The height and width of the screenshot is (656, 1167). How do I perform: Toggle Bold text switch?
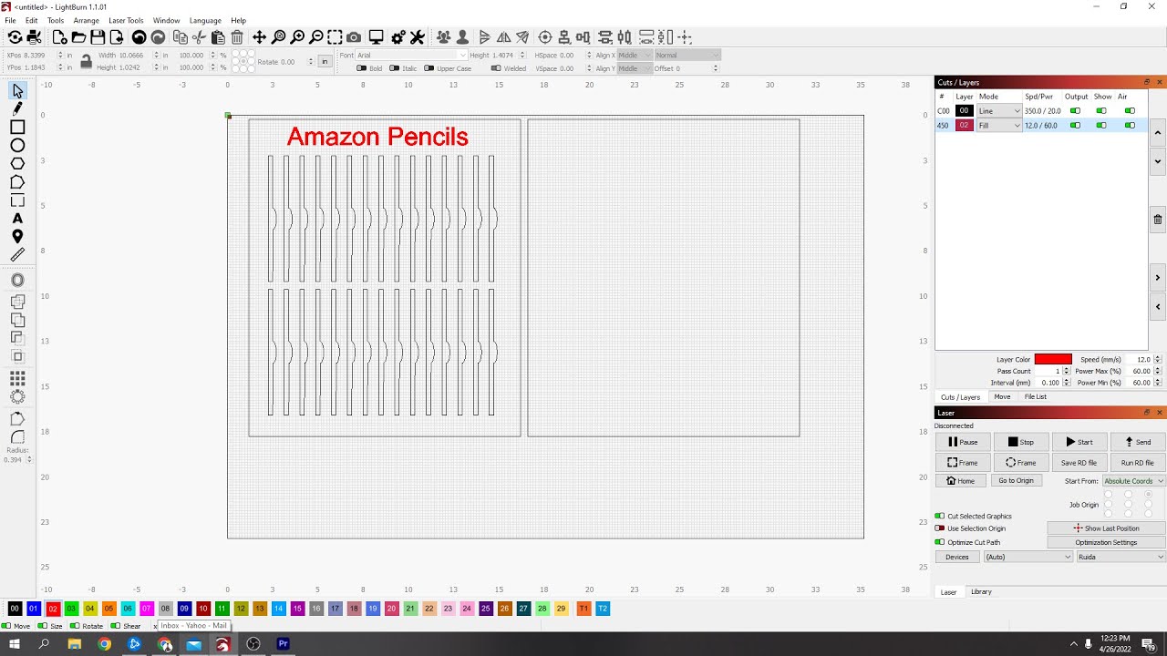point(361,68)
